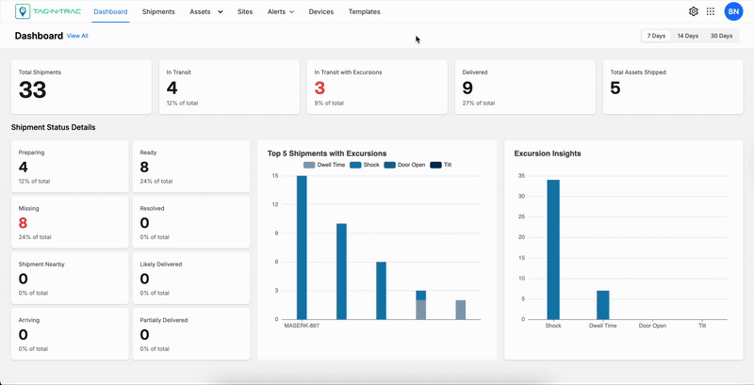Expand the Alerts dropdown menu
This screenshot has height=385, width=754.
click(280, 11)
